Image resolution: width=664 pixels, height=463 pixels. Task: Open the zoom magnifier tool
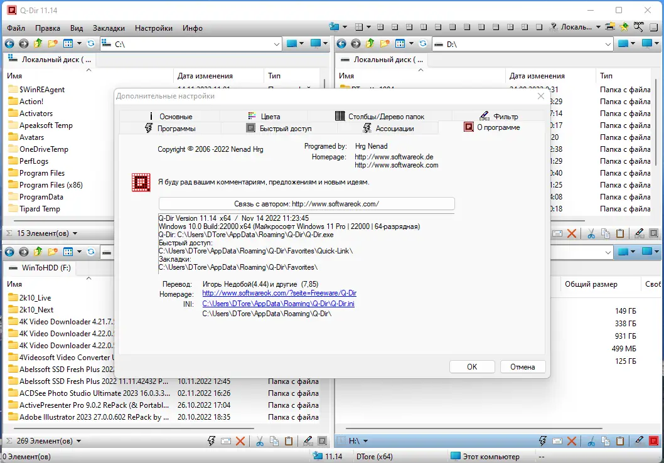[x=639, y=27]
